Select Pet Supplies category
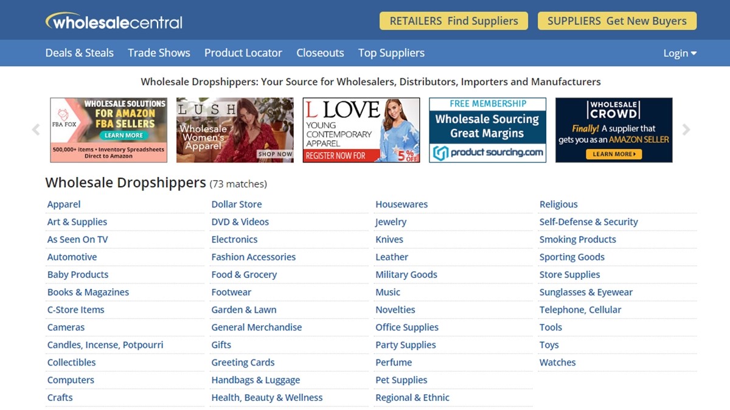730x410 pixels. [401, 381]
